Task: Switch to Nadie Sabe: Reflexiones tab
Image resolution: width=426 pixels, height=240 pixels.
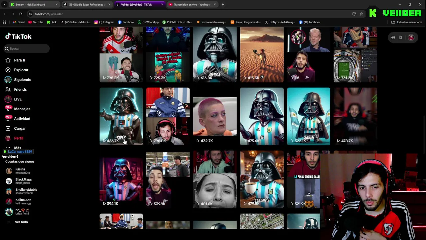Action: pos(87,5)
